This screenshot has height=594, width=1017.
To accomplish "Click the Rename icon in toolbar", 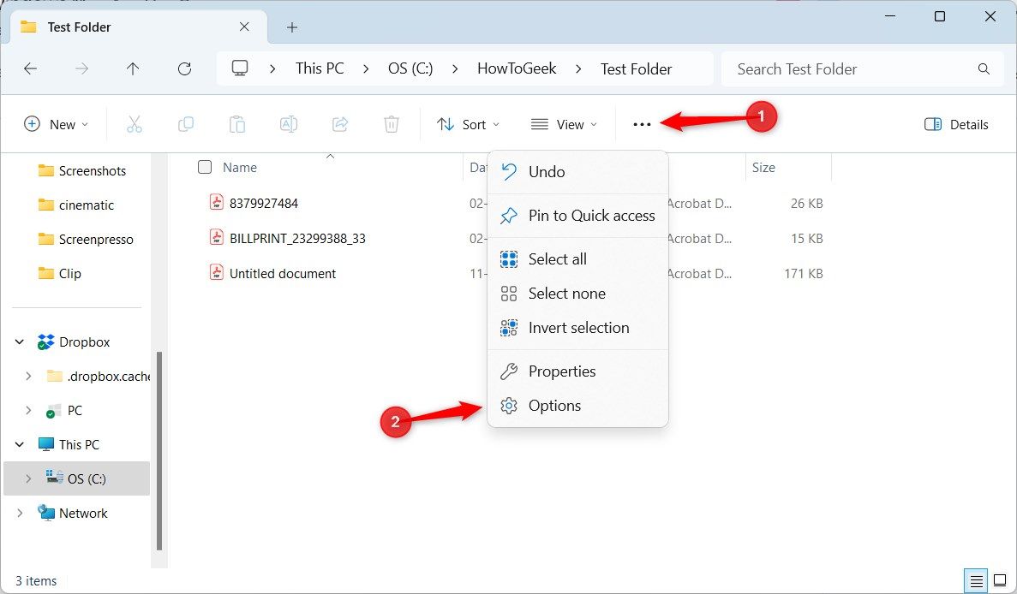I will 289,124.
